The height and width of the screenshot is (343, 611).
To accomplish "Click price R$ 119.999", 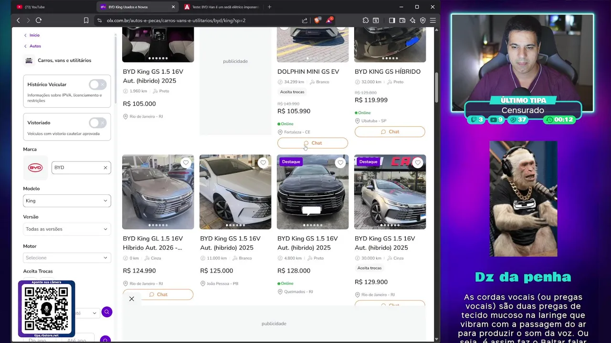I will [371, 100].
